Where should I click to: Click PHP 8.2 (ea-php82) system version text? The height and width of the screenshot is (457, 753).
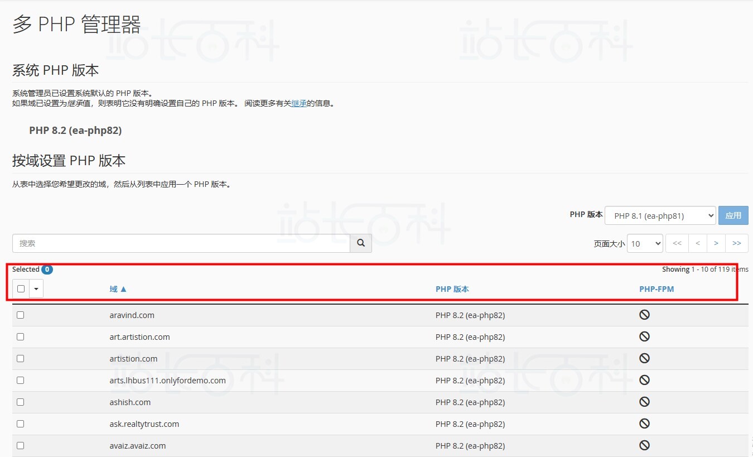(x=75, y=131)
